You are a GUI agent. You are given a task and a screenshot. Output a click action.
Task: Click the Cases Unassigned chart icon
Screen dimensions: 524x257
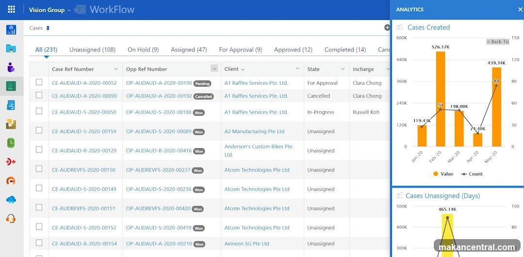click(x=399, y=196)
